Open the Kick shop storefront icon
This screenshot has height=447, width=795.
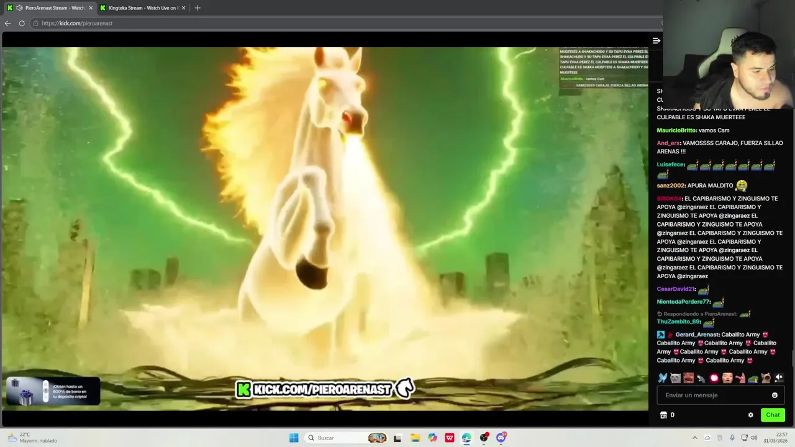pyautogui.click(x=663, y=415)
